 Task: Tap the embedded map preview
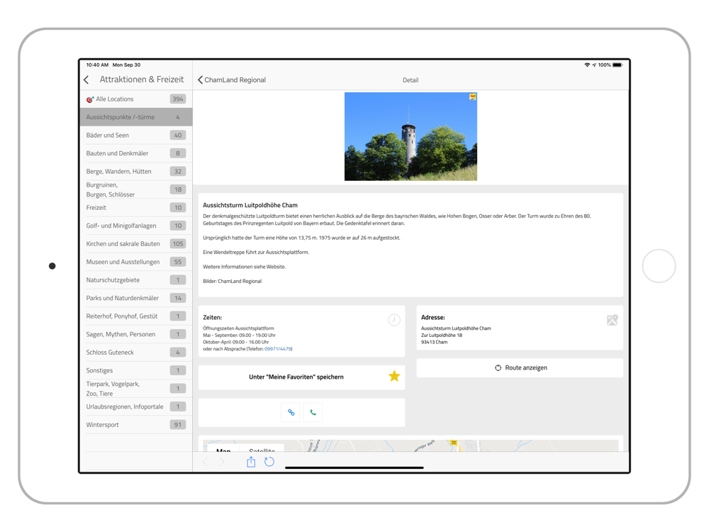click(x=411, y=445)
